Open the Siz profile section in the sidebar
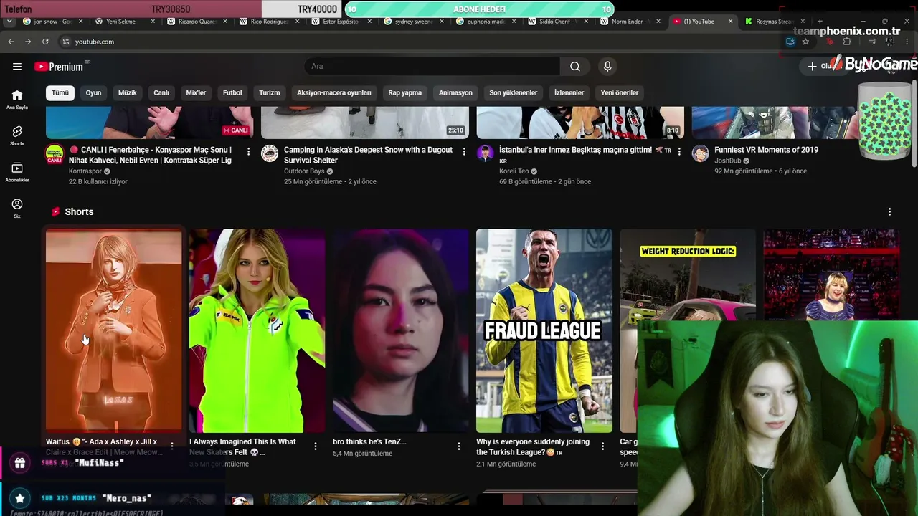Screen dimensions: 918x516 (x=17, y=209)
